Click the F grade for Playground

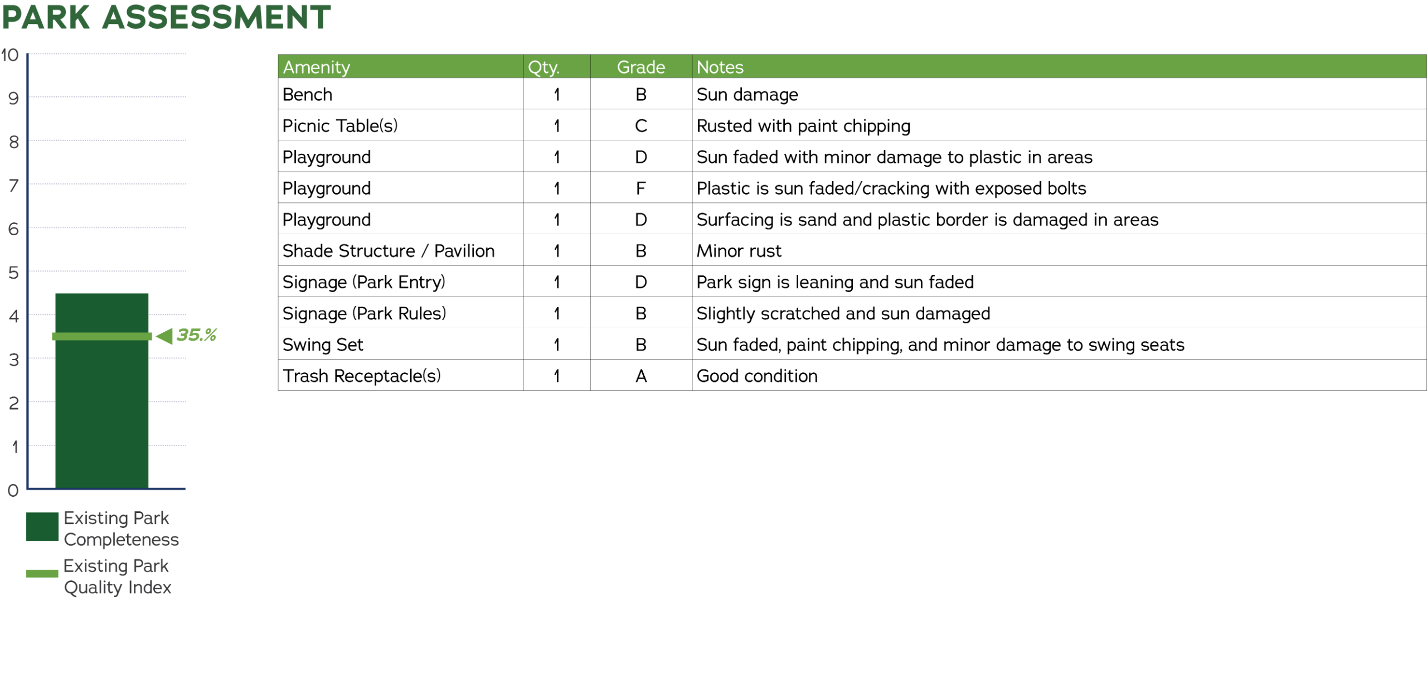point(640,188)
